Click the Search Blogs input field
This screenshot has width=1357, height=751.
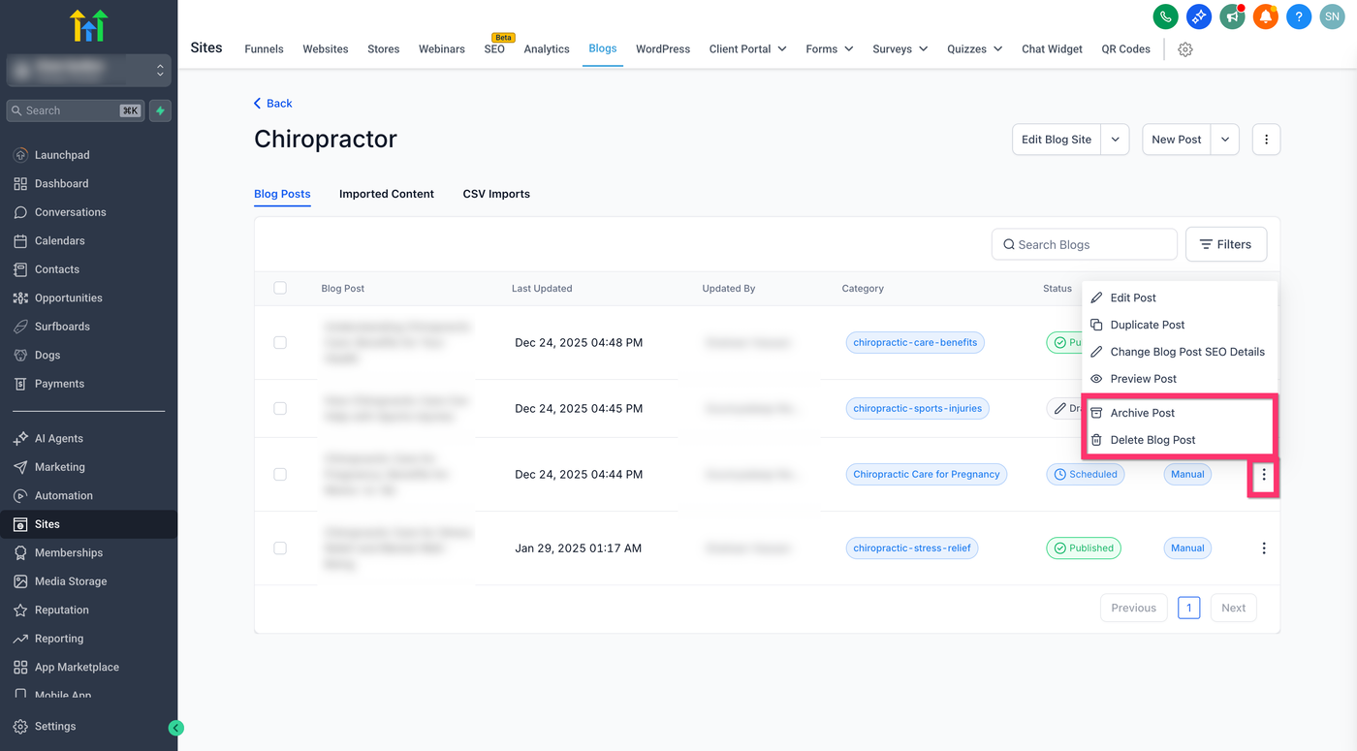click(x=1085, y=244)
